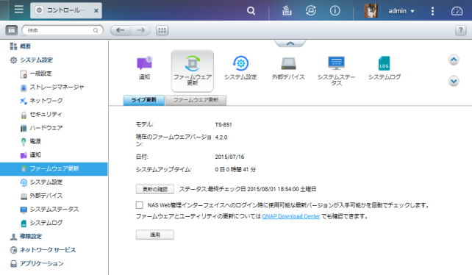Screen dimensions: 472x275
Task: Open external devices sync icon in top bar
Action: 311,11
